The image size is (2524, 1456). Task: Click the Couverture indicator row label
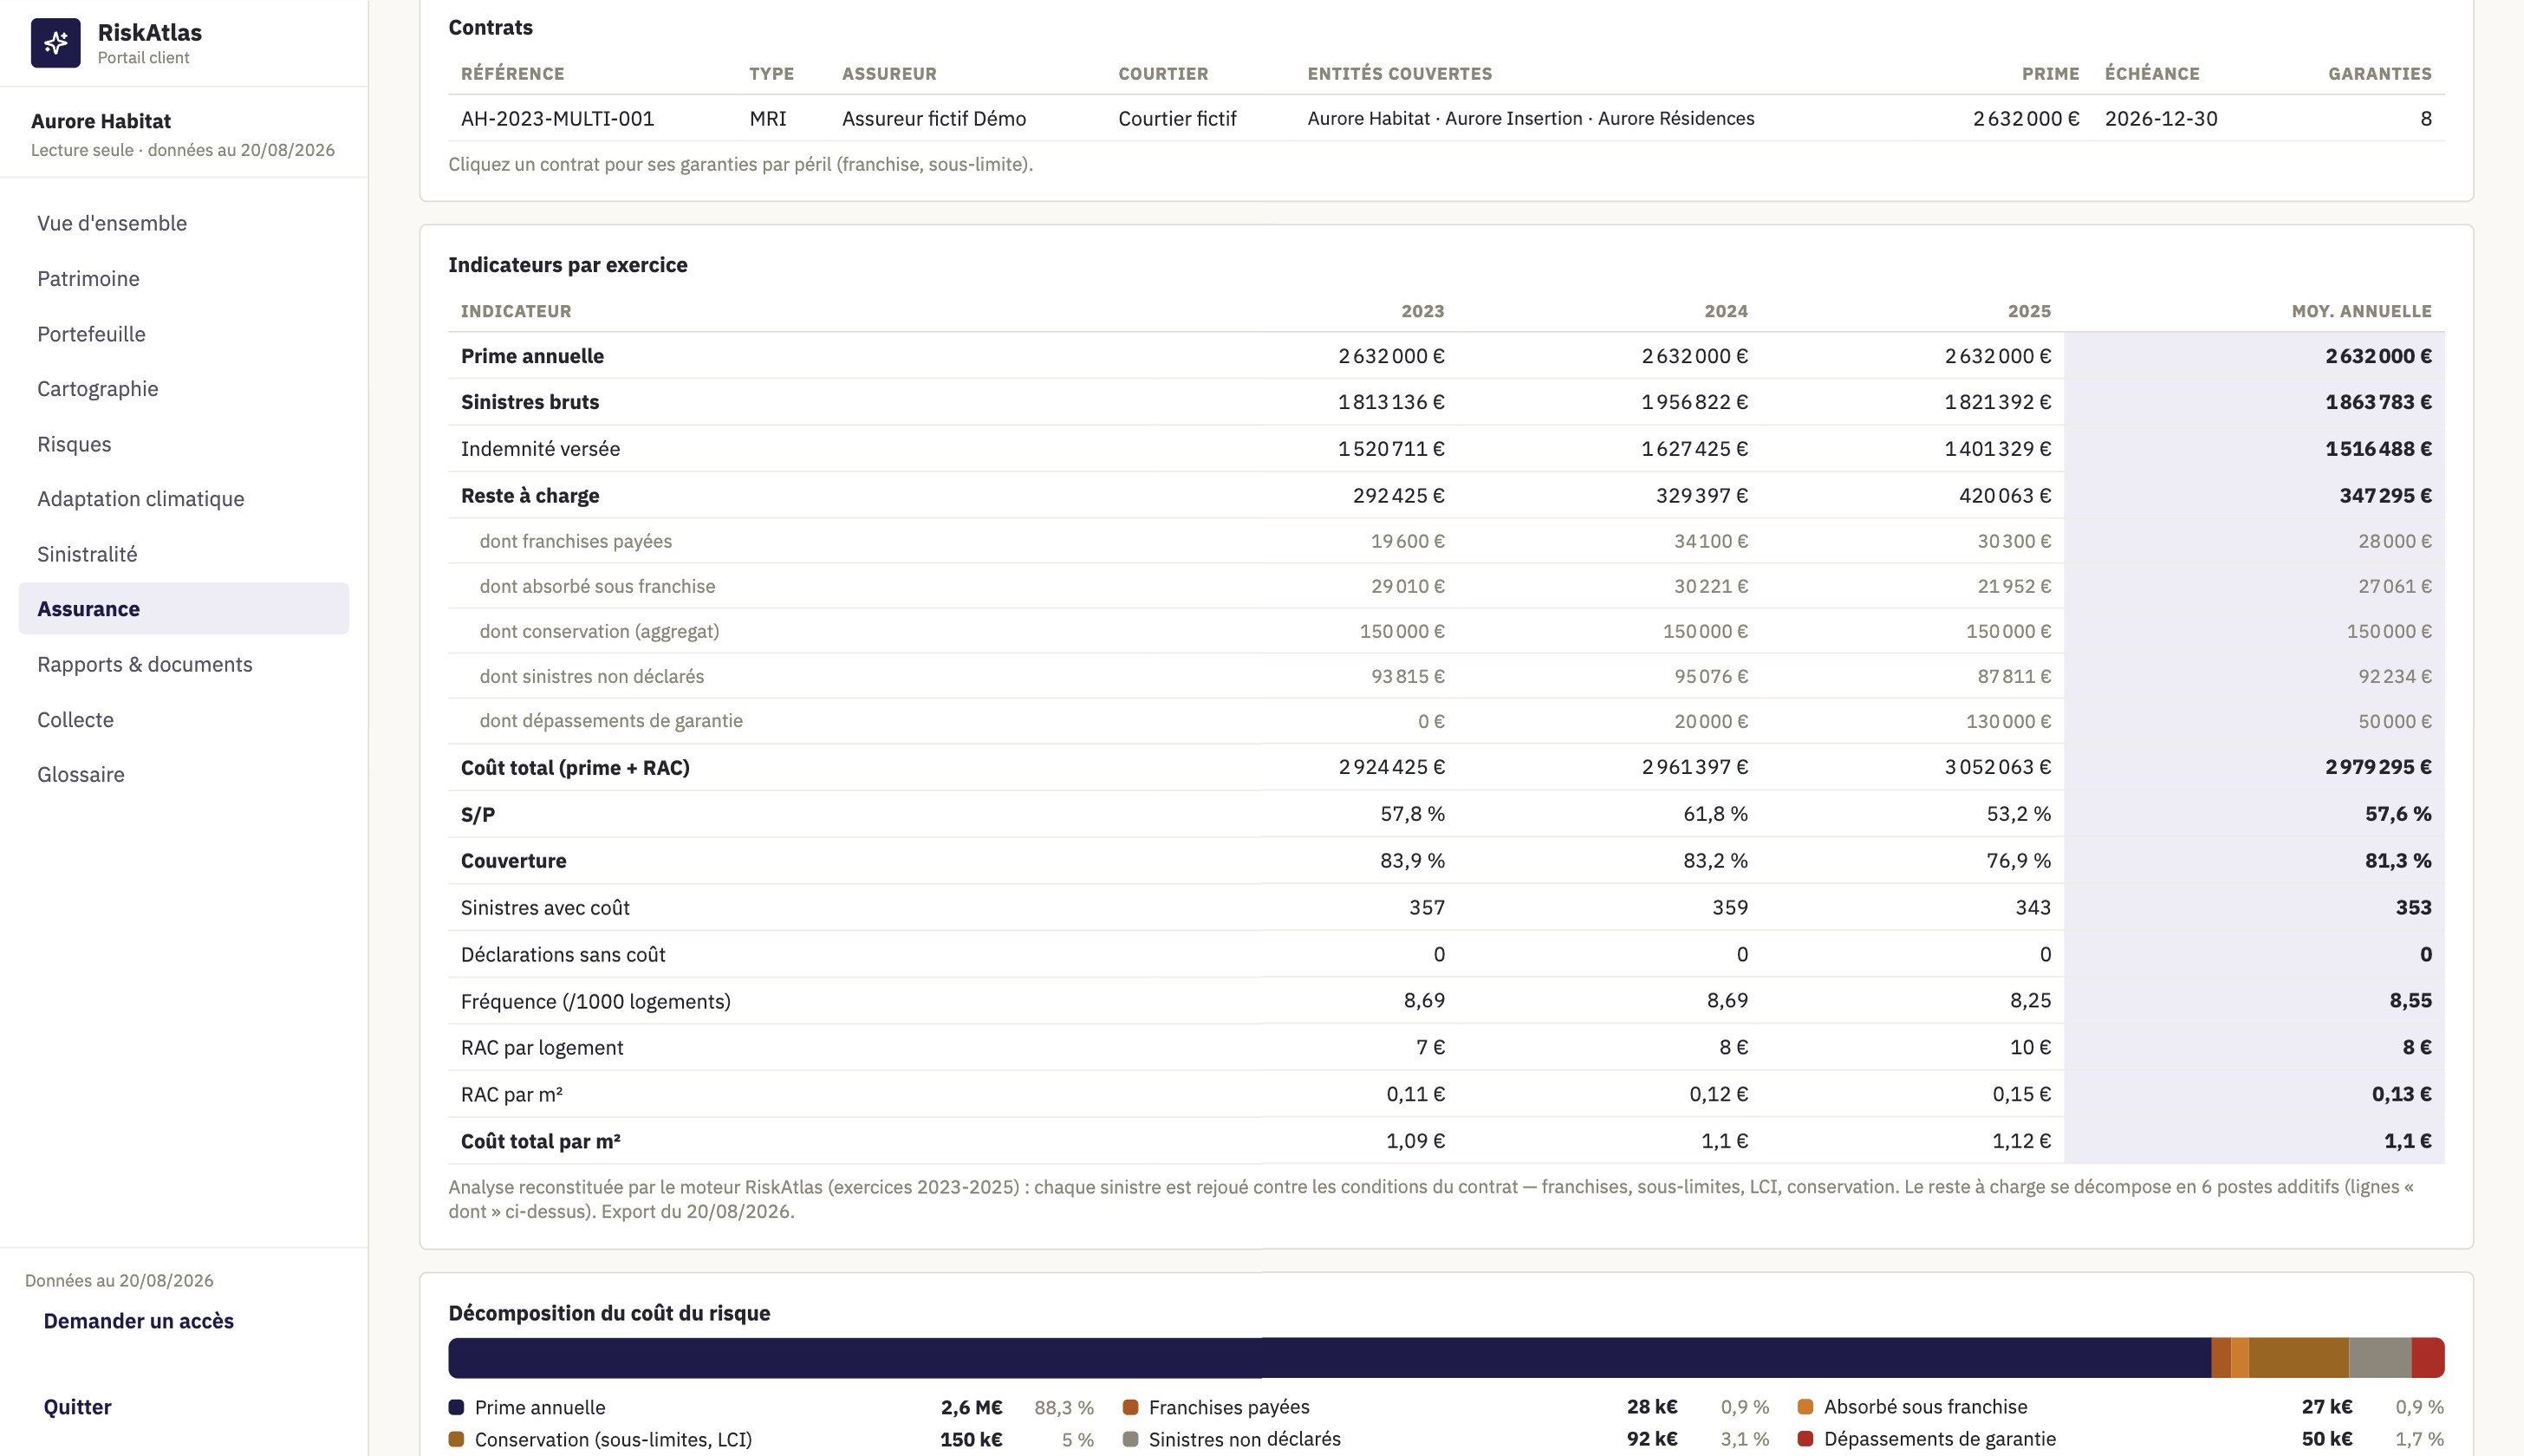pos(513,861)
